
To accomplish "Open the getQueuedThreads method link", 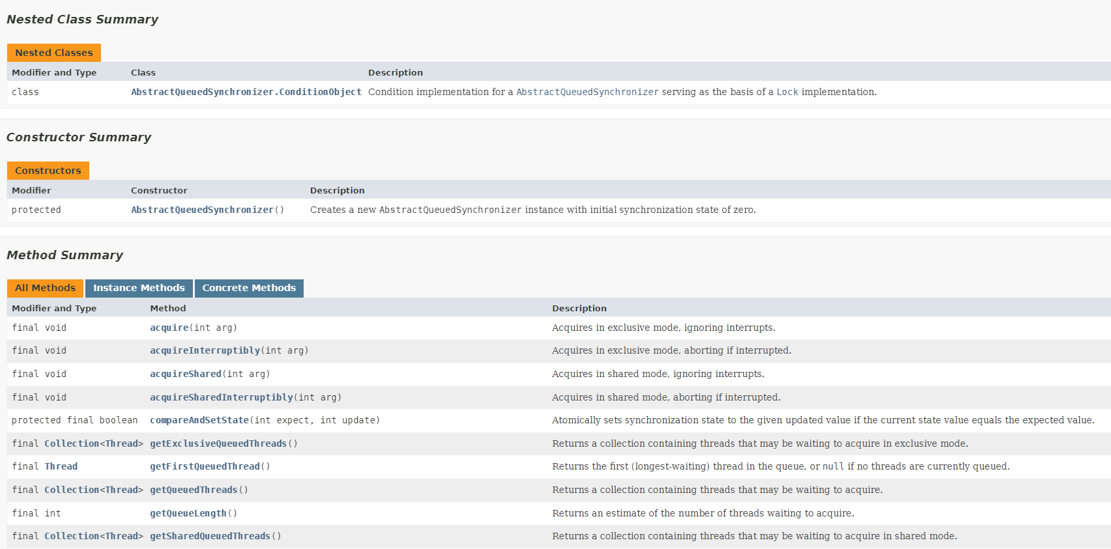I will [194, 490].
